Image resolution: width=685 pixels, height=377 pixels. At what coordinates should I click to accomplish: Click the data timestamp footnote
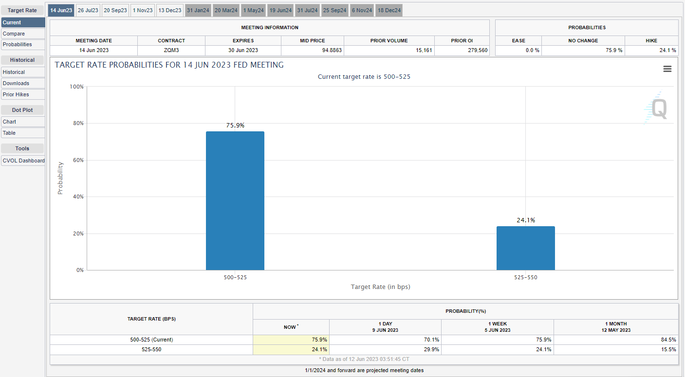click(364, 359)
